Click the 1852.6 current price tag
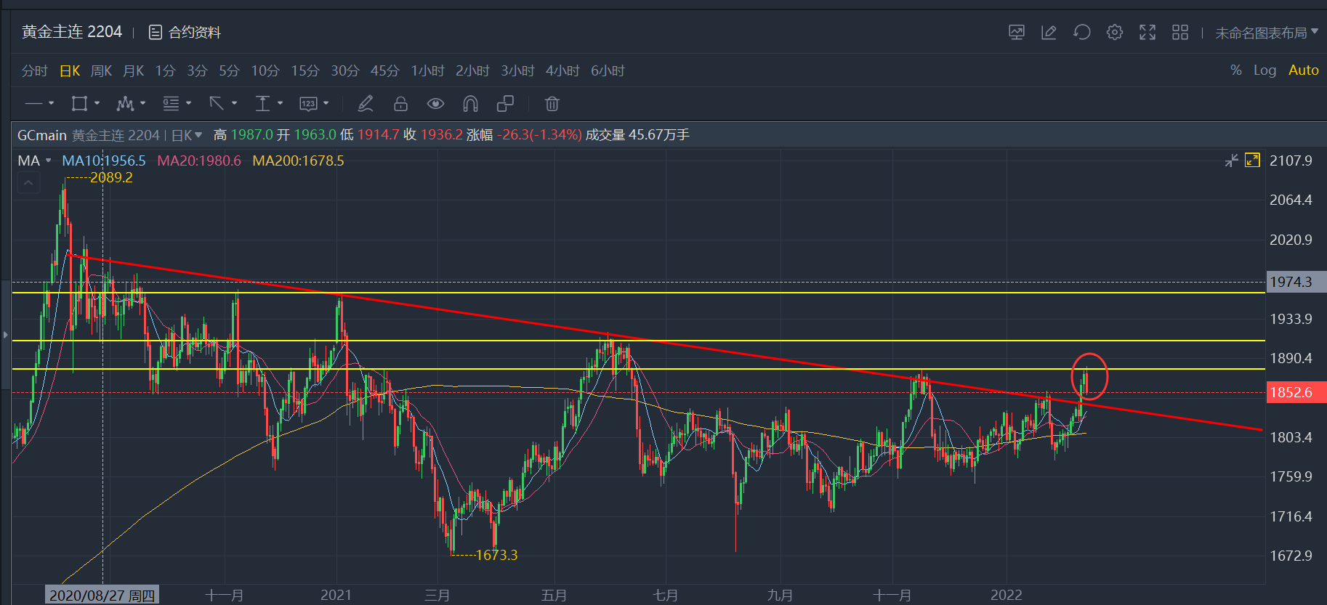Screen dimensions: 1327x605 pos(1296,392)
